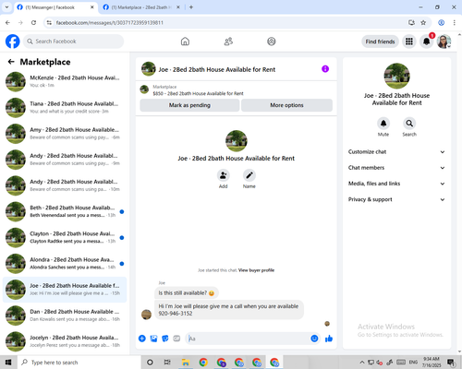Open Chrome three-dot menu
This screenshot has height=369, width=462.
[454, 22]
